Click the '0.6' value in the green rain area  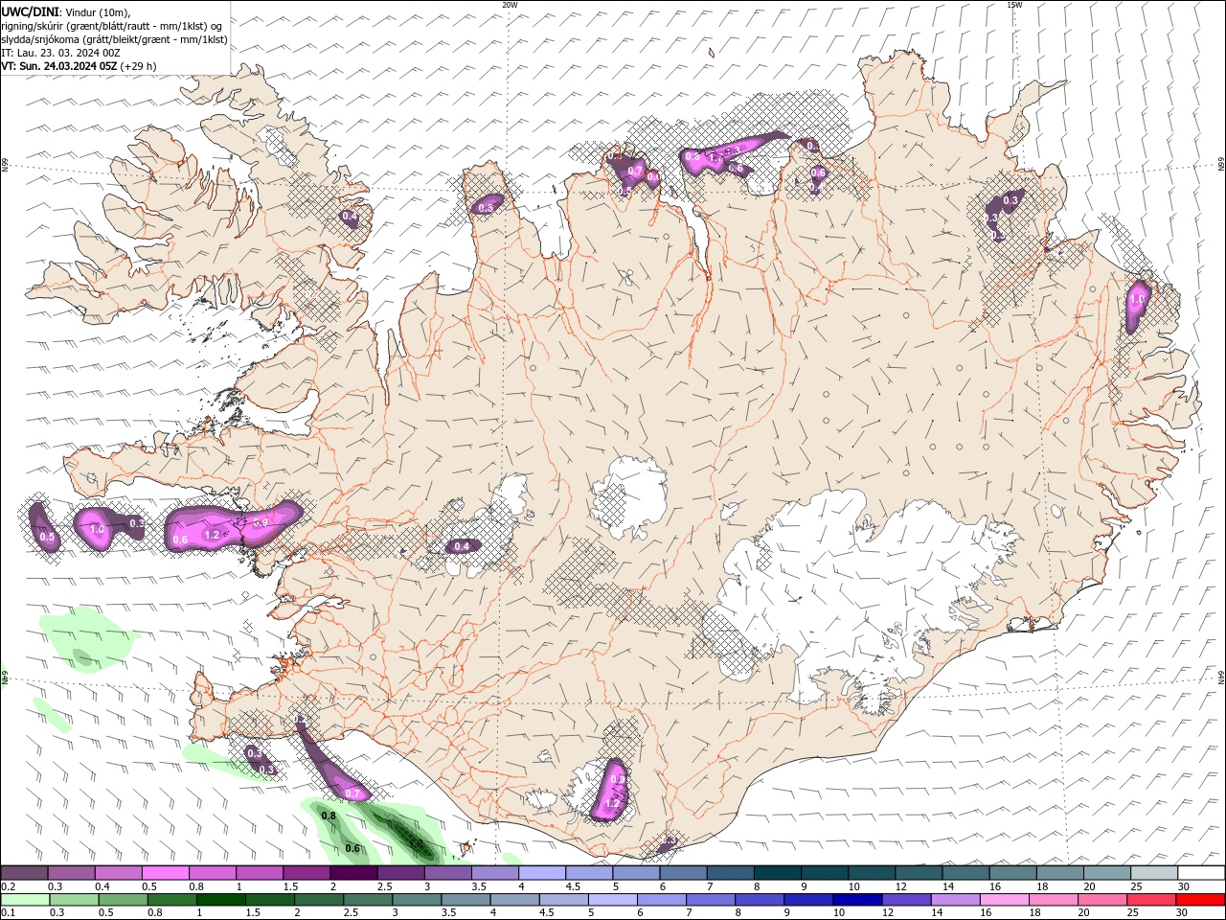pos(352,848)
